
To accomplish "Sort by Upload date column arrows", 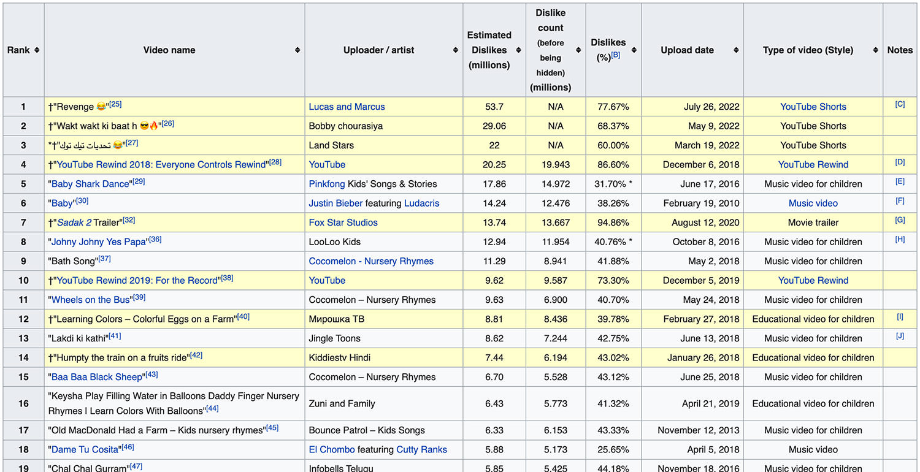I will pyautogui.click(x=736, y=50).
